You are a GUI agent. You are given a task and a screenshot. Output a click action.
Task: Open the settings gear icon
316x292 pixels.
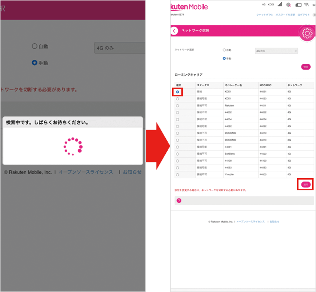[306, 33]
